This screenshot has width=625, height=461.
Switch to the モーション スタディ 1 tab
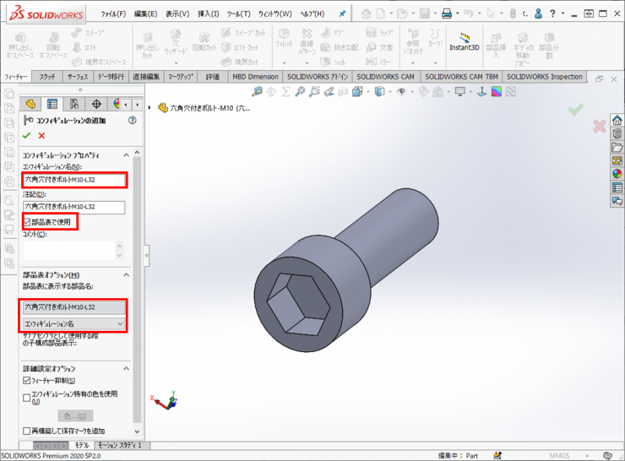pyautogui.click(x=119, y=445)
